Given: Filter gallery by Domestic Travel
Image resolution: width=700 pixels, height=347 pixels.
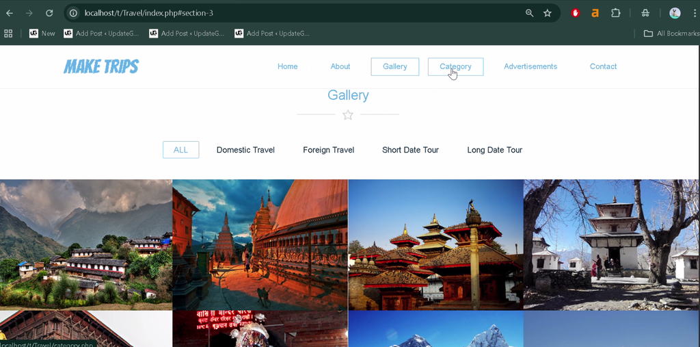Looking at the screenshot, I should (x=245, y=151).
